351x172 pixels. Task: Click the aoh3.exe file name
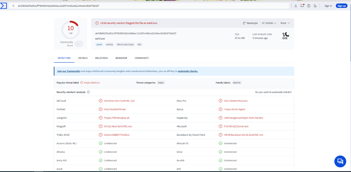click(100, 38)
